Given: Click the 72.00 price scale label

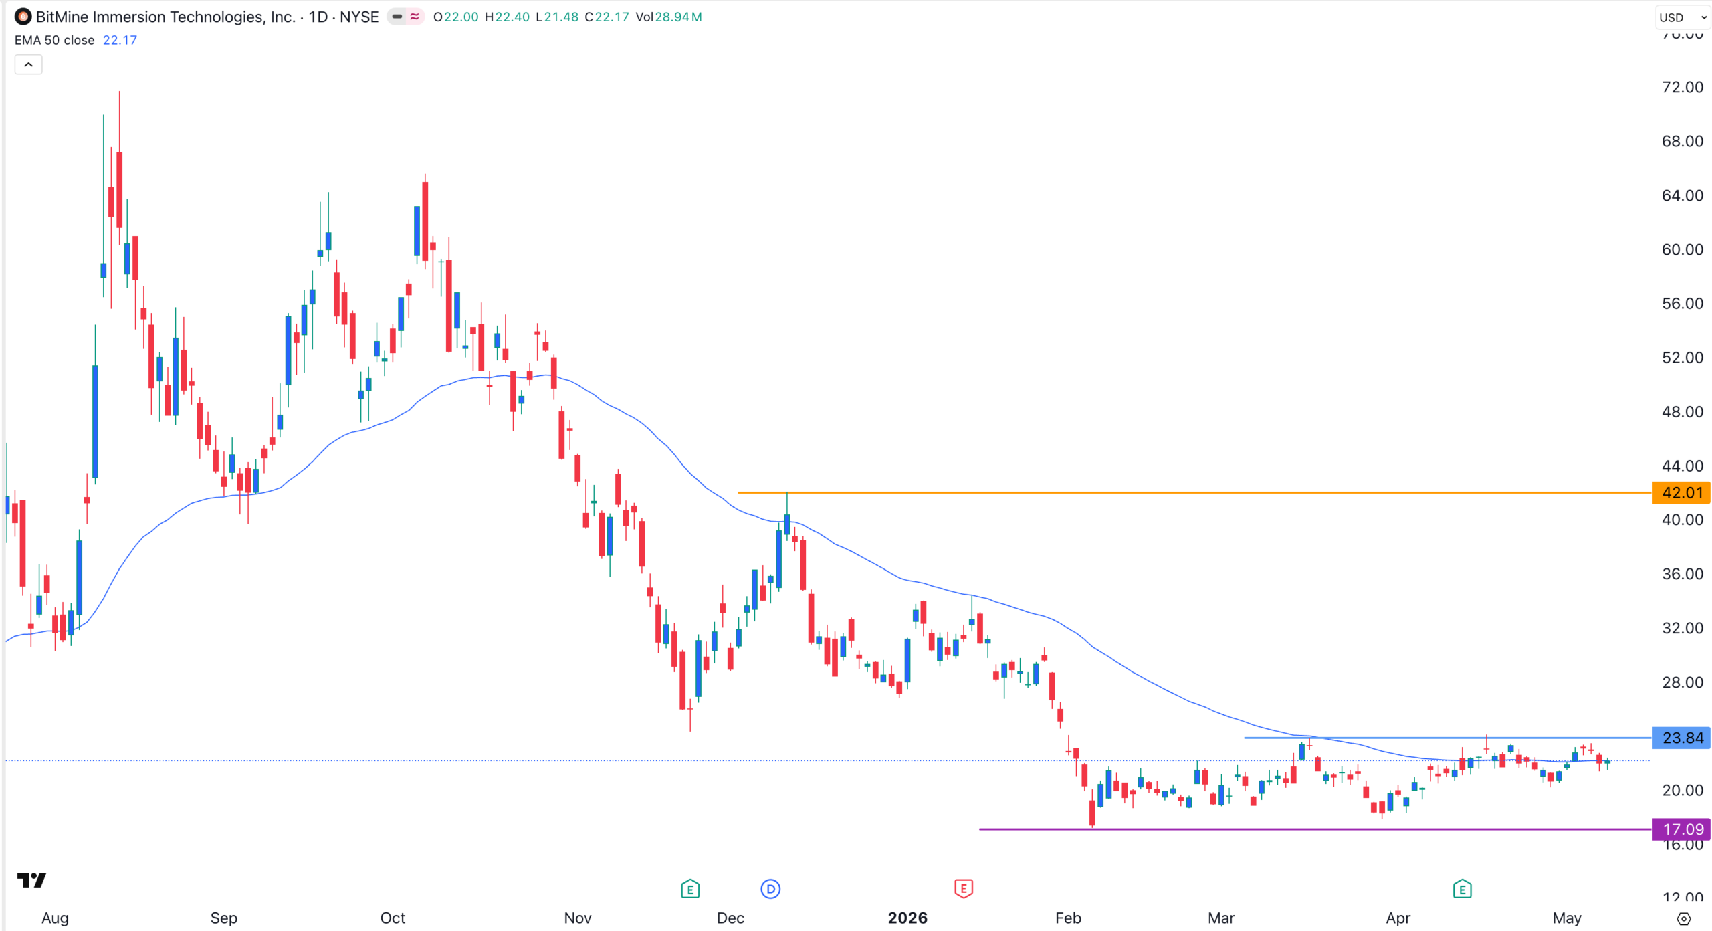Looking at the screenshot, I should point(1682,87).
